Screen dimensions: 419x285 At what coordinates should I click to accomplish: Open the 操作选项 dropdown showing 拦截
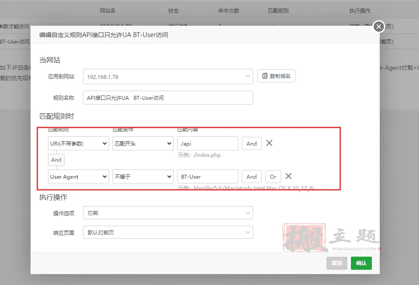[x=168, y=213]
